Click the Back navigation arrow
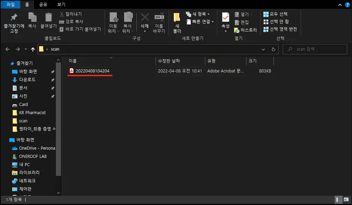 (x=8, y=49)
